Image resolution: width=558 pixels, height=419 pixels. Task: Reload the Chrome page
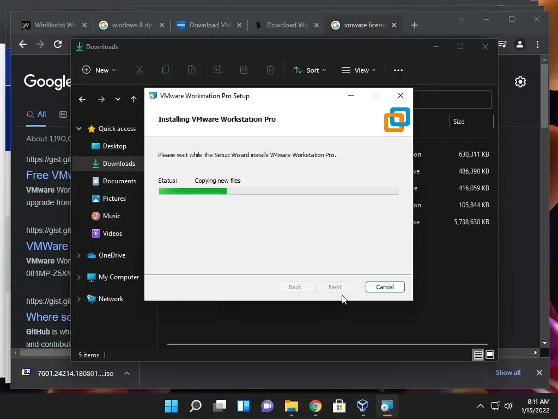point(58,44)
